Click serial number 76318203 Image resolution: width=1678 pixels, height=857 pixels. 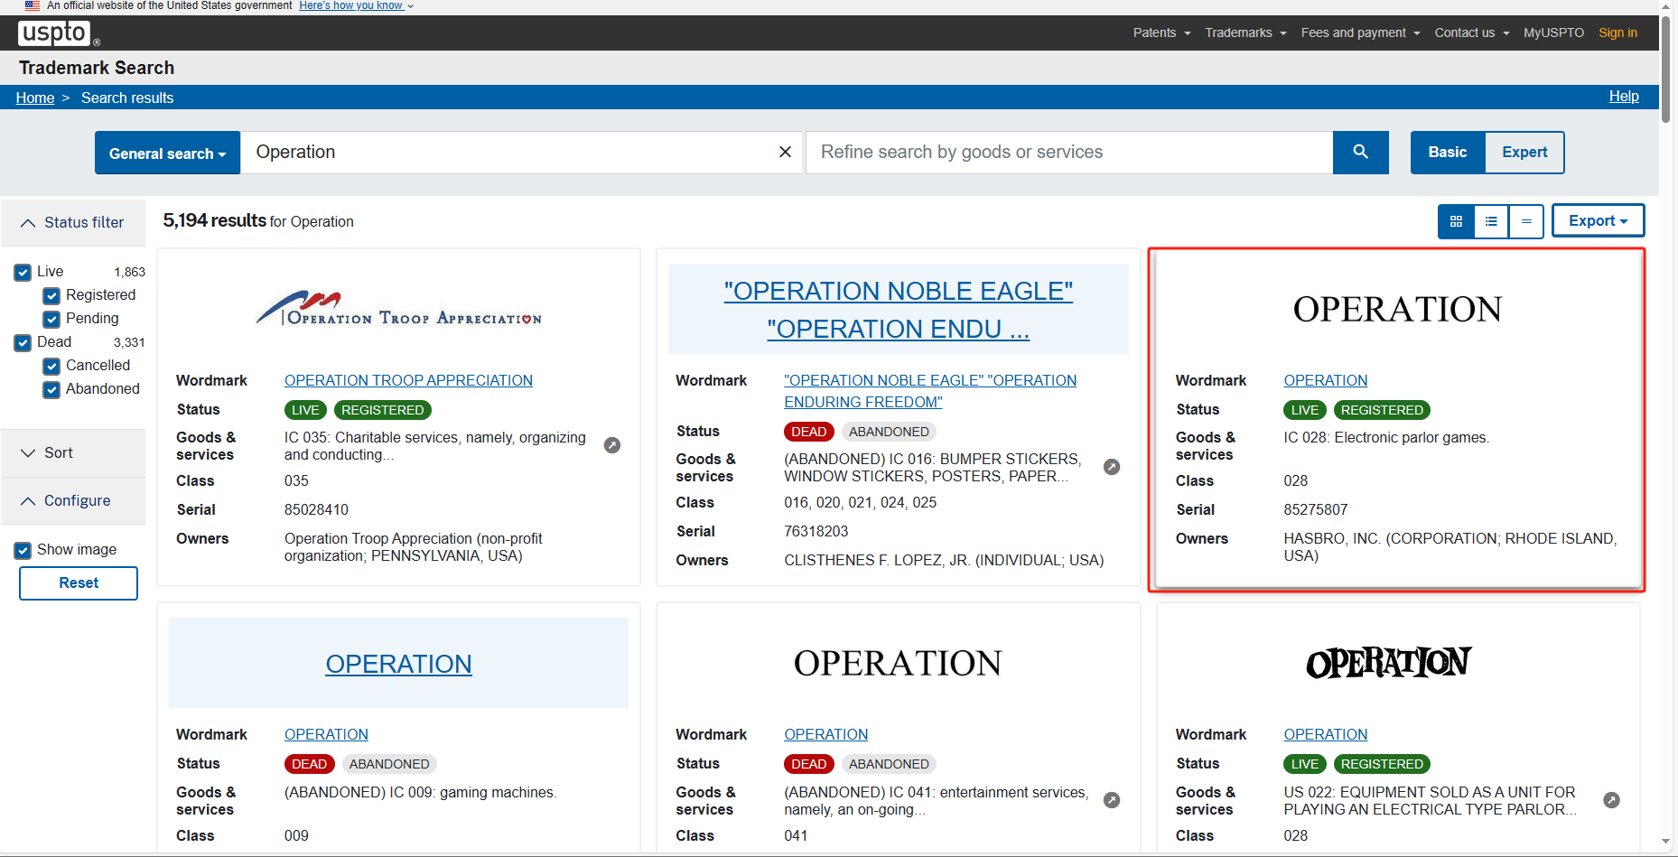click(816, 531)
